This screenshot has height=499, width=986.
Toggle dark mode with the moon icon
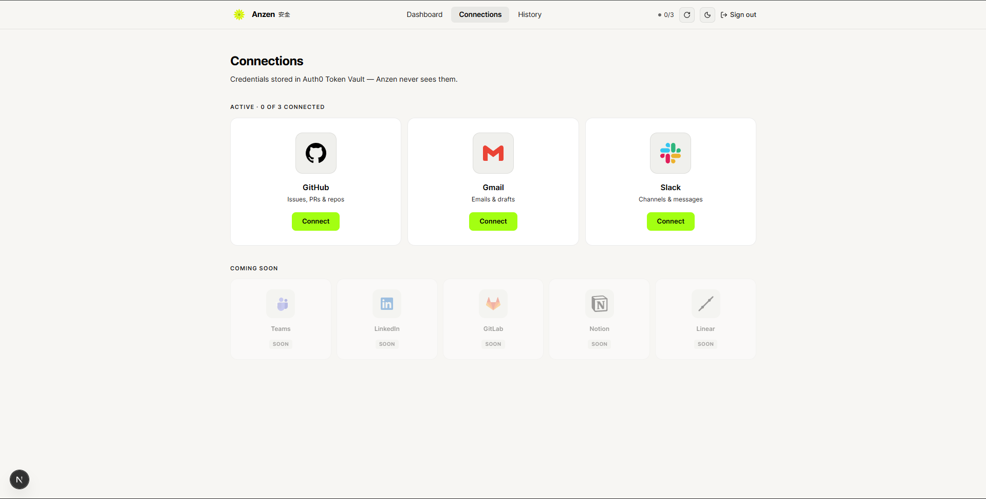tap(708, 15)
